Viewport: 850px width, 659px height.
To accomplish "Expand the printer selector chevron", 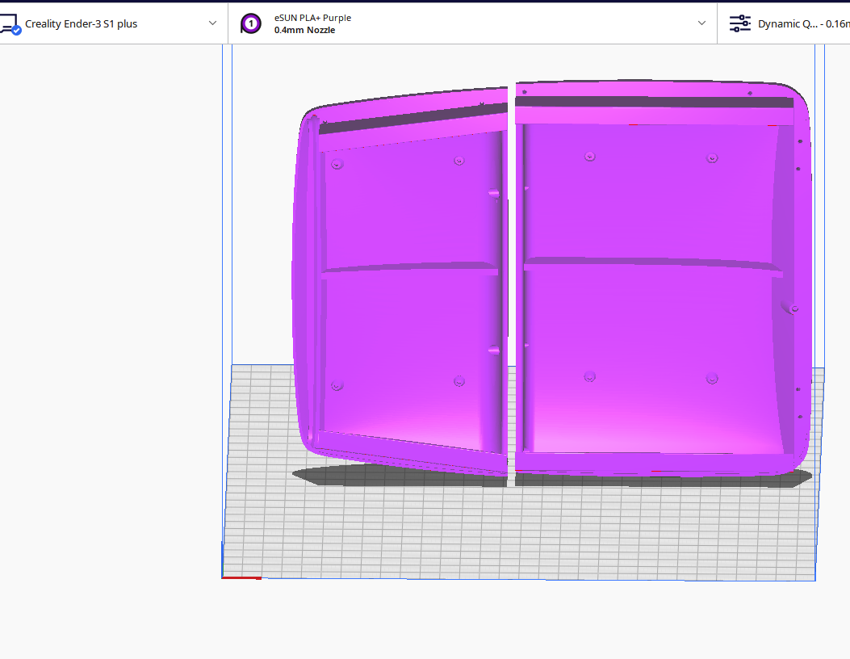I will tap(212, 23).
